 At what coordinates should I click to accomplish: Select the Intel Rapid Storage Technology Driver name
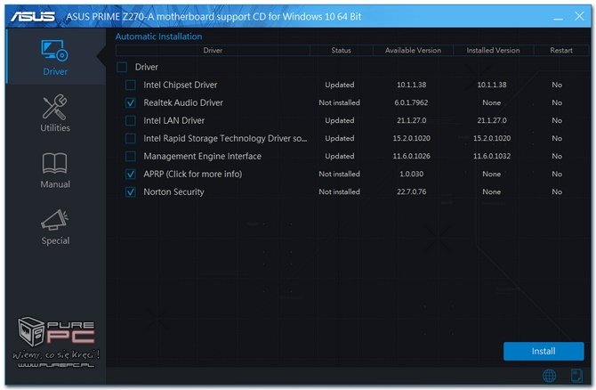(x=225, y=138)
